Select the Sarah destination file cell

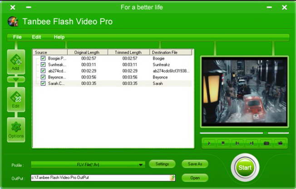click(x=158, y=83)
